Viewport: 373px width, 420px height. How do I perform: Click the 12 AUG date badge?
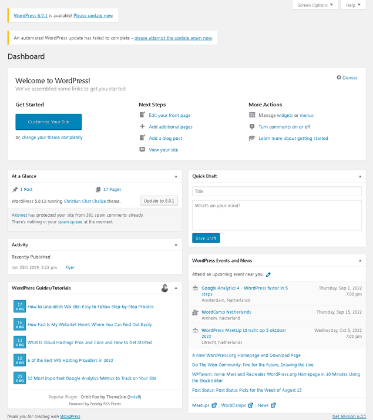coord(20,342)
